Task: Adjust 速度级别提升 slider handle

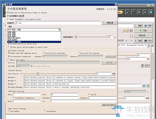Action: pos(76,37)
